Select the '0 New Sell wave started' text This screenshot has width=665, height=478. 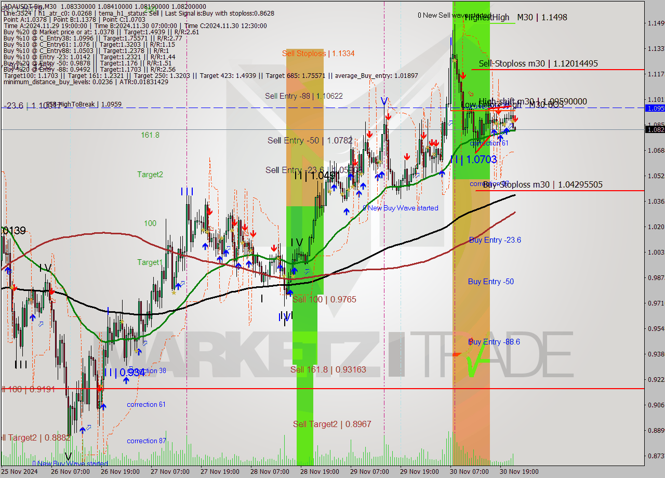(454, 15)
